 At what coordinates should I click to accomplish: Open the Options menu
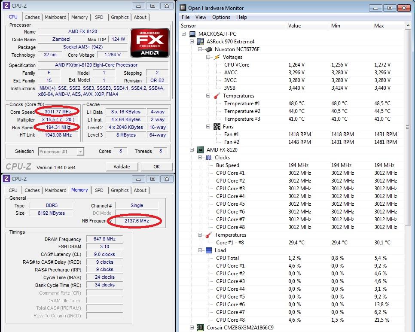click(221, 17)
